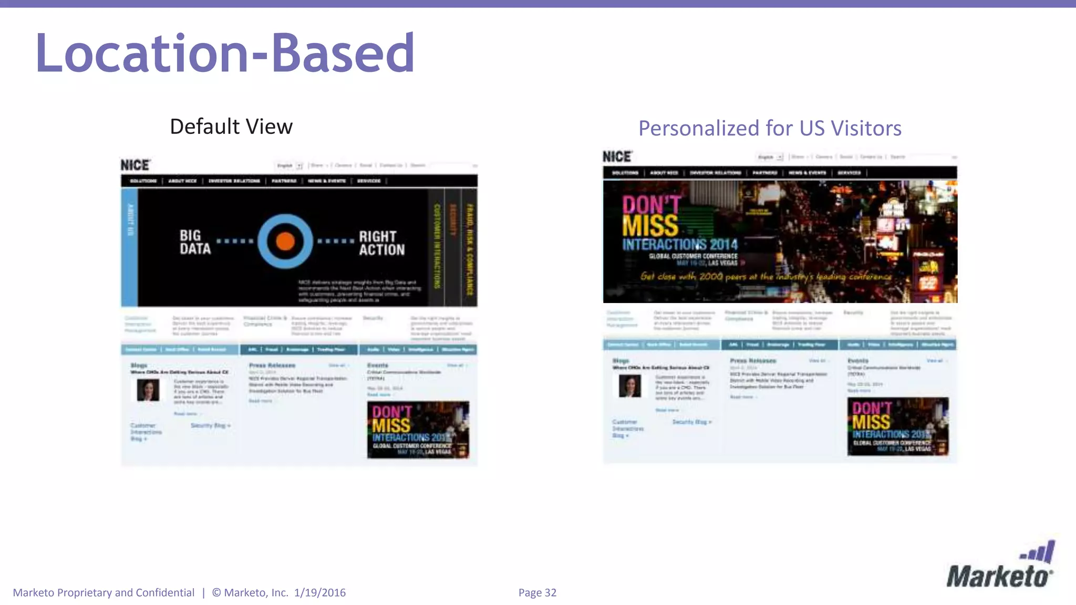Click the NICE logo in Personalized view
The width and height of the screenshot is (1076, 605).
pos(617,157)
